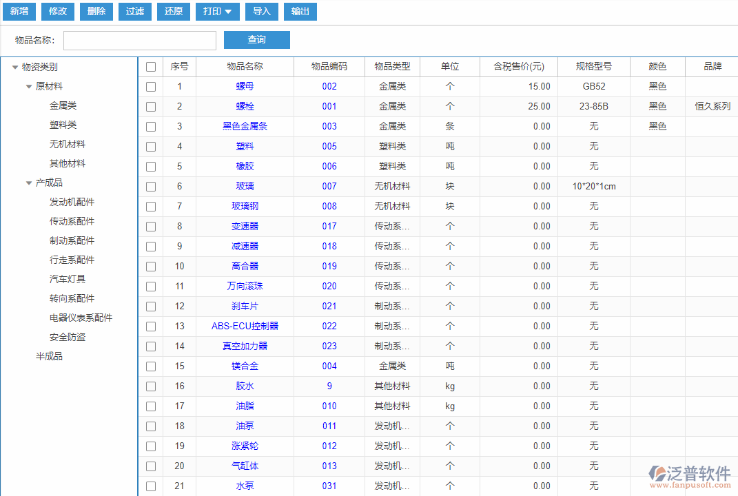Collapse the 原材料 tree node
Viewport: 738px width, 496px height.
29,87
